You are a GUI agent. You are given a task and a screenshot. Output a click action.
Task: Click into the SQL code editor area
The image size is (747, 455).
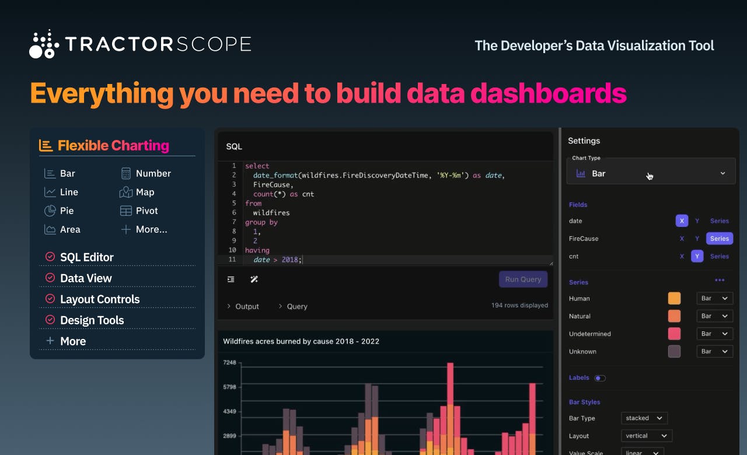[385, 213]
